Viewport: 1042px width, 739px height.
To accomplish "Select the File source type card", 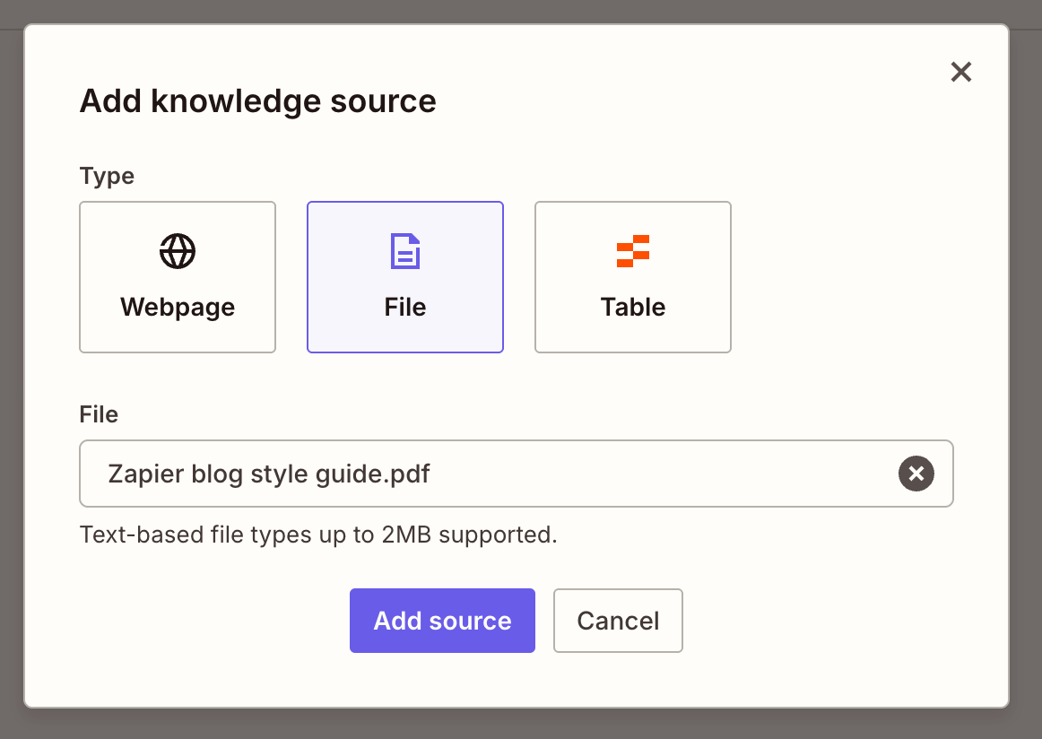I will [405, 277].
